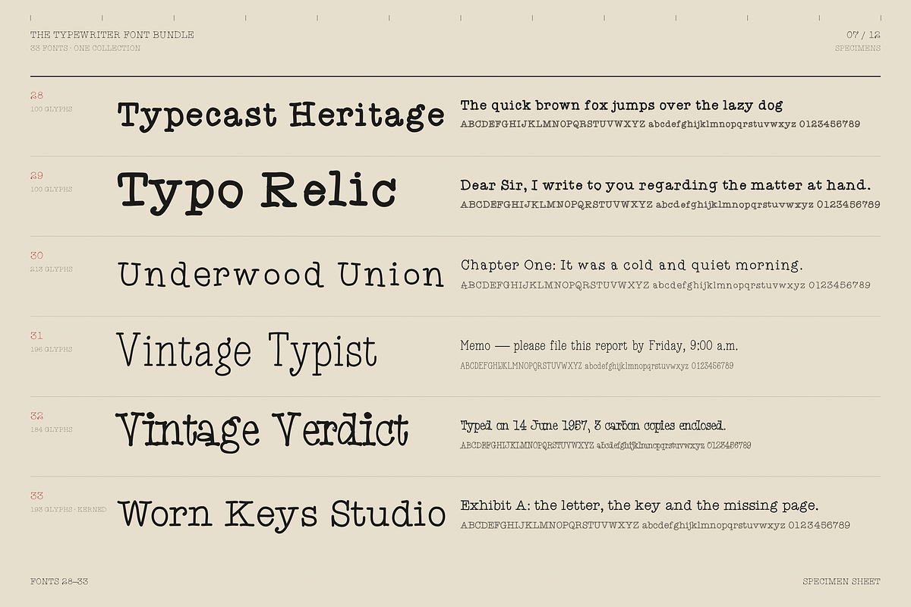Click the font number '31'

[x=36, y=336]
